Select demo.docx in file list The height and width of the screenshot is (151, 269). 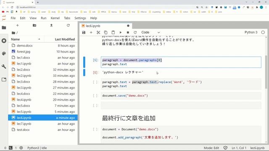point(43,46)
